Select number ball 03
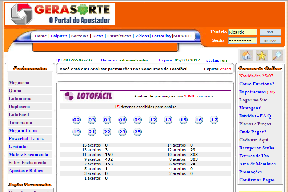288x192 pixels. tap(92, 120)
